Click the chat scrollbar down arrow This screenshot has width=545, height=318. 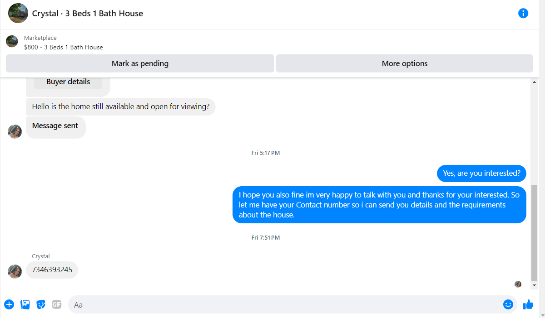coord(534,285)
